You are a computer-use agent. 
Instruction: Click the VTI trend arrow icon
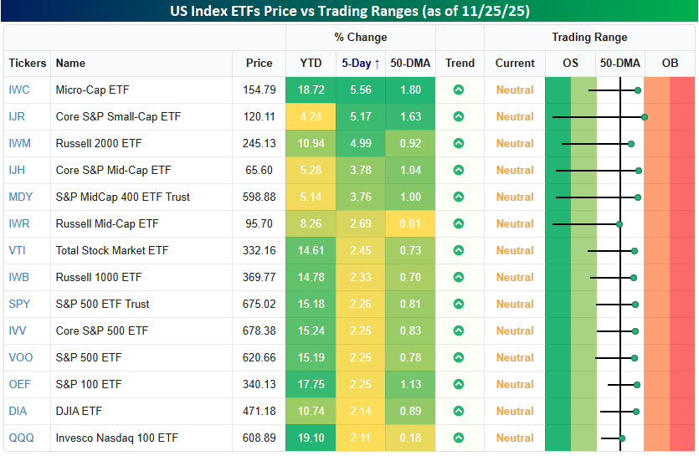(x=459, y=251)
